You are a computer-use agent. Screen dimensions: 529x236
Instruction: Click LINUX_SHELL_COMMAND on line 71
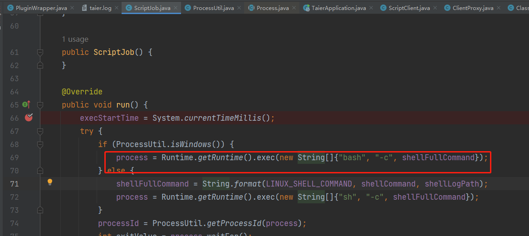tap(309, 184)
